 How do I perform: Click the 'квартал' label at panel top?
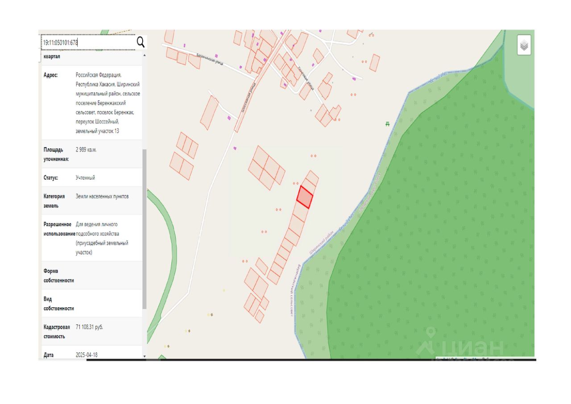point(52,57)
